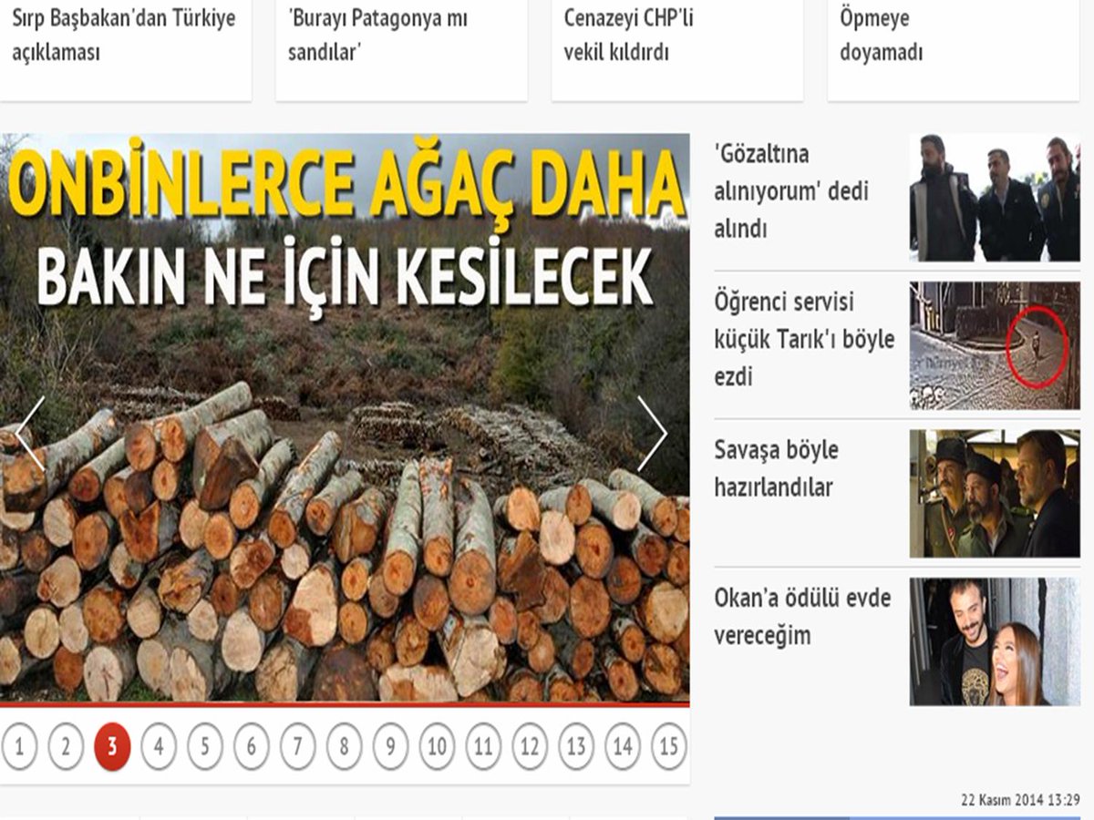Open 'Sırp Başbakan'dan Türkiye açıklaması' article

coord(124,36)
